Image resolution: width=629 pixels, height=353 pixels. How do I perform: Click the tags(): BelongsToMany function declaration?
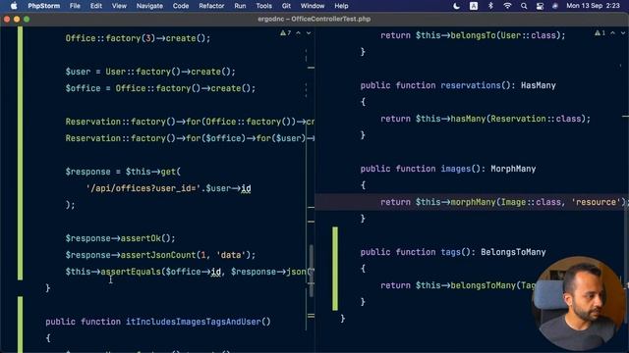pyautogui.click(x=453, y=252)
